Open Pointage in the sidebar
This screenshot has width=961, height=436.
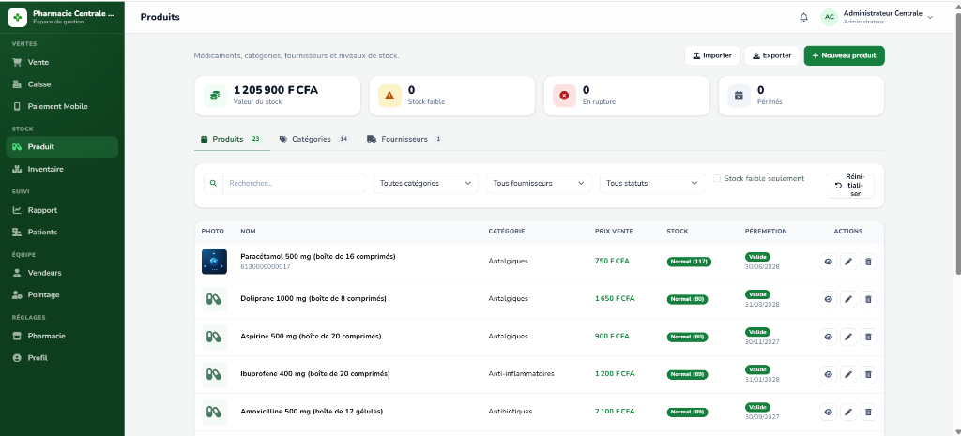(62, 295)
